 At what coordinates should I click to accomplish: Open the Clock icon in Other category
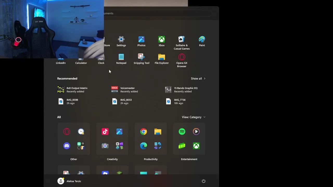(81, 132)
